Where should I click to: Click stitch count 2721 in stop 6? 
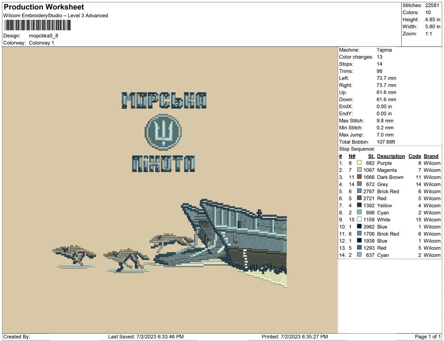(x=369, y=199)
